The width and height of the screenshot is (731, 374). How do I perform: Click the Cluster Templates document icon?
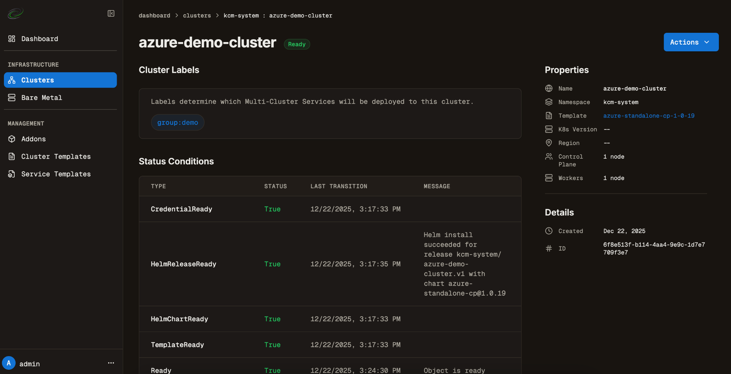12,157
